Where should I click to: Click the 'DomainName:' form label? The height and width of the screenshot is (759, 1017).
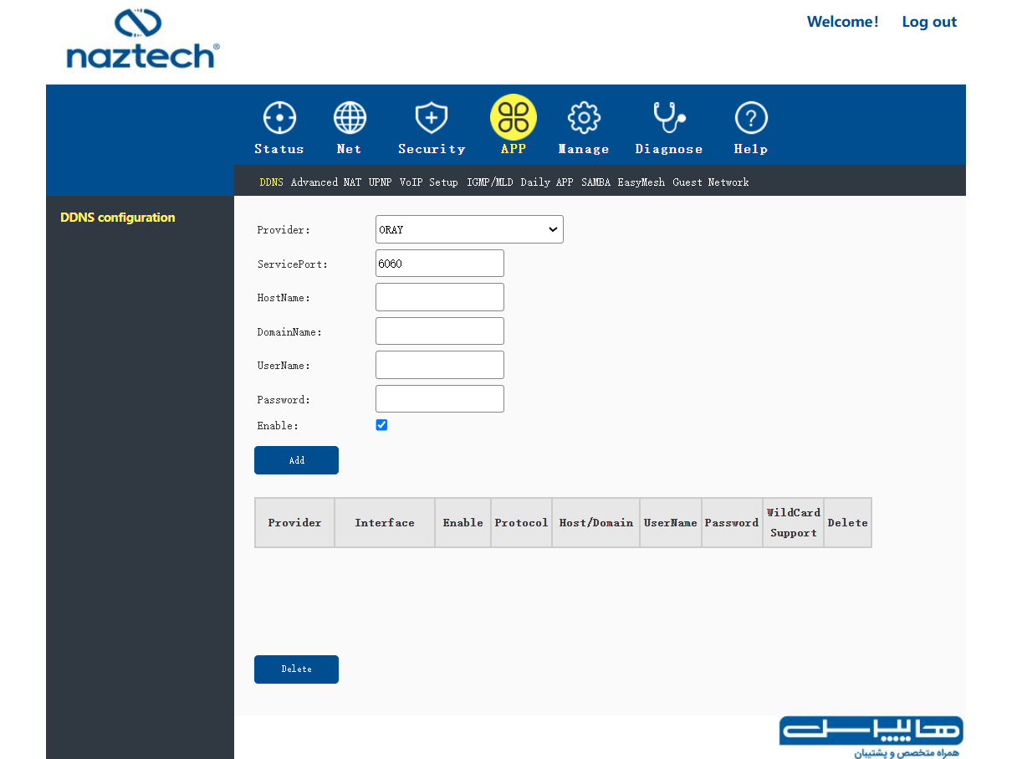pyautogui.click(x=289, y=332)
